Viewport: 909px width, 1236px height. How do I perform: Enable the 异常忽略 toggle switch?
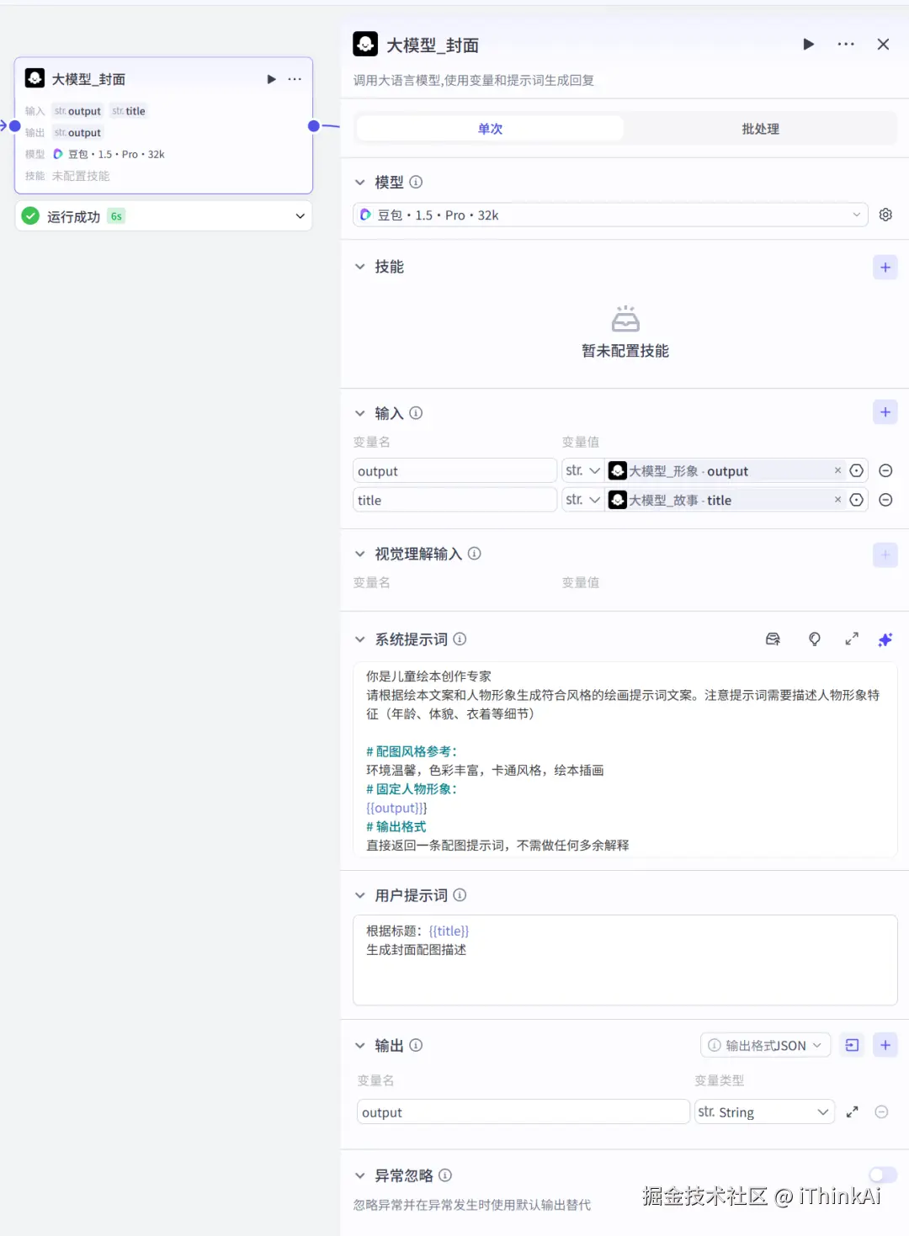(882, 1175)
